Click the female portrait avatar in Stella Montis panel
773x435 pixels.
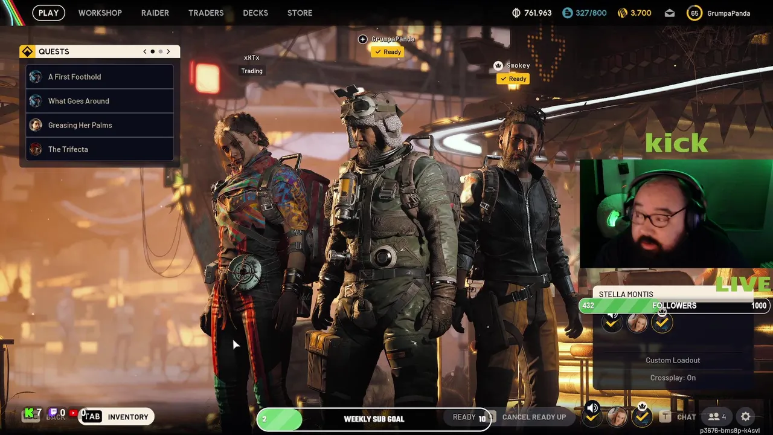point(637,323)
